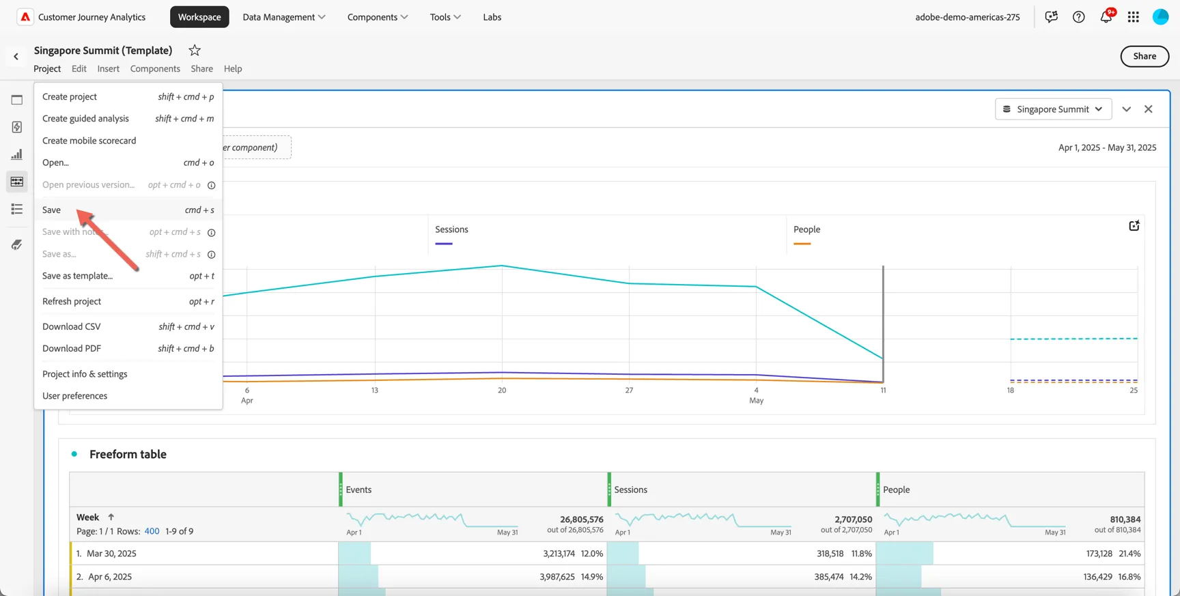Click the export icon on line chart
This screenshot has height=596, width=1180.
[x=1134, y=226]
